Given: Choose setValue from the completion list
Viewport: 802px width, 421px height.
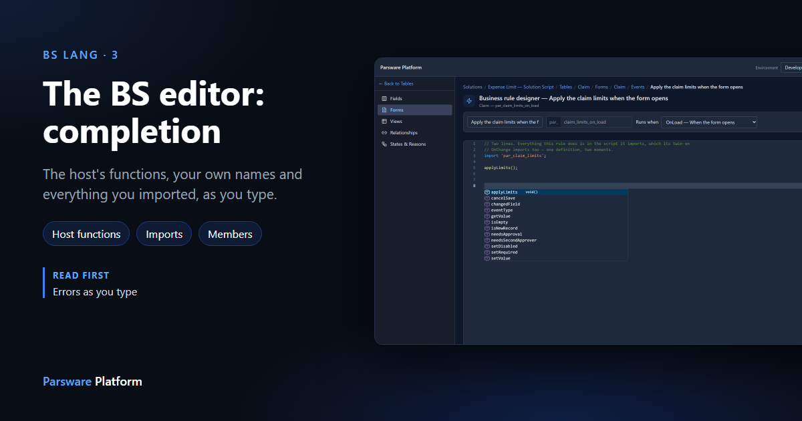Looking at the screenshot, I should point(555,259).
